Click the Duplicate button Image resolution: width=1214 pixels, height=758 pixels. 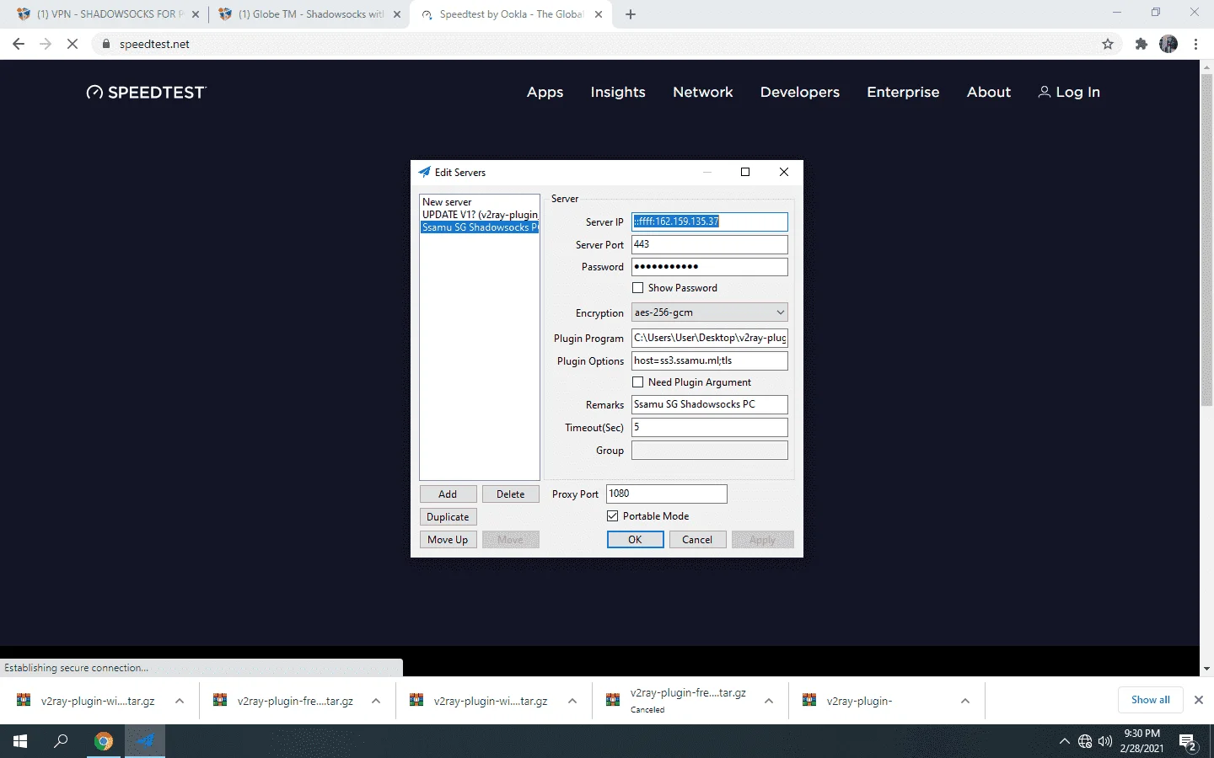(448, 517)
